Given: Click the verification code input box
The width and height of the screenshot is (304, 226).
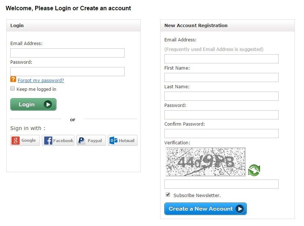Looking at the screenshot, I should pos(221,184).
